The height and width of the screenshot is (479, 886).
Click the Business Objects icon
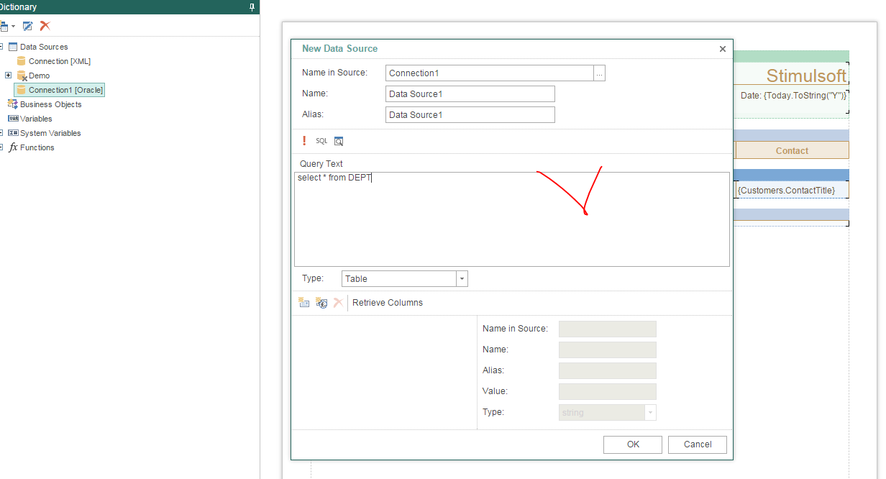[13, 104]
